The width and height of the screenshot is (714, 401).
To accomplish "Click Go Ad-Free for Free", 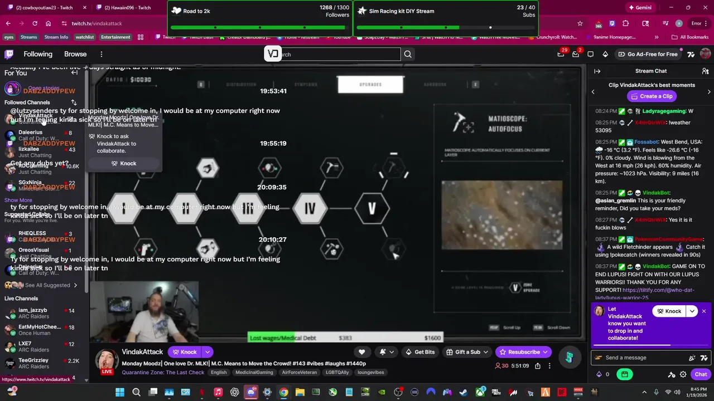I will [x=648, y=54].
